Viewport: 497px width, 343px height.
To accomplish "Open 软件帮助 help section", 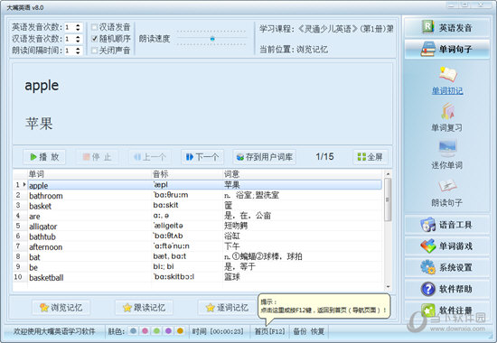I will 447,289.
